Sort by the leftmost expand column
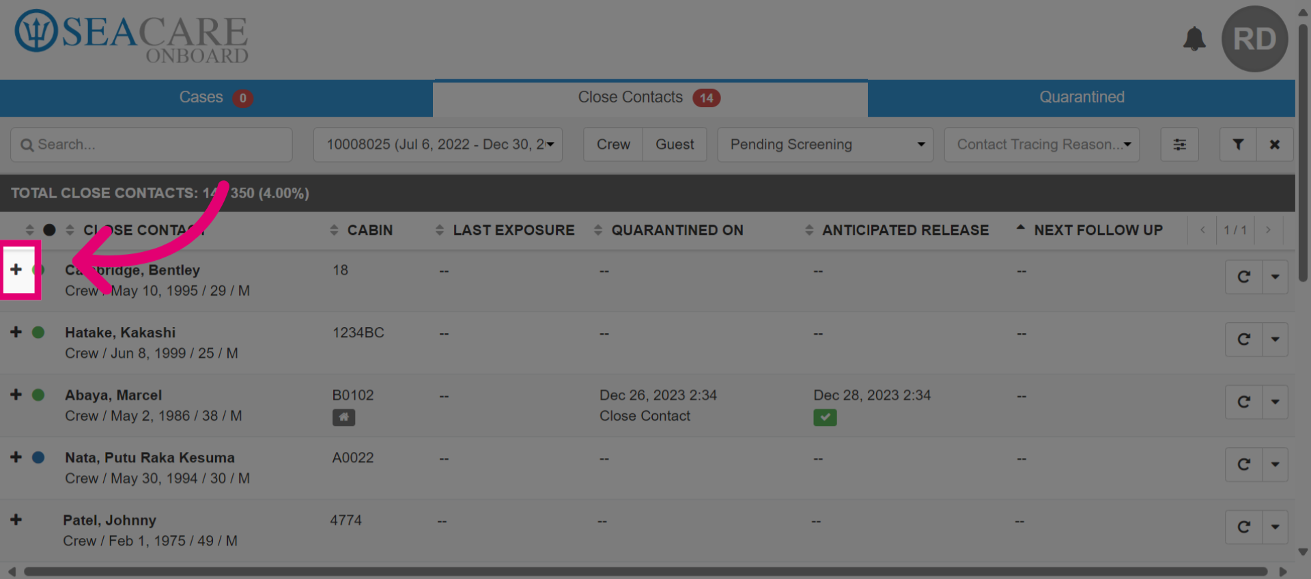The height and width of the screenshot is (579, 1311). [x=29, y=230]
